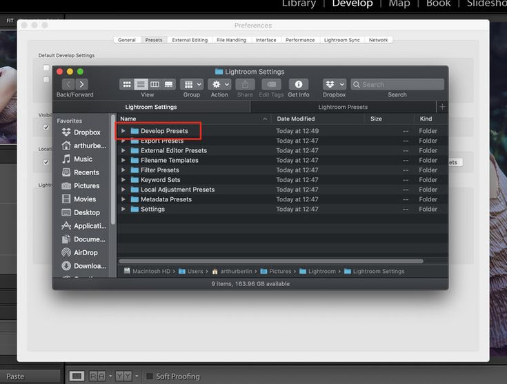The height and width of the screenshot is (384, 507).
Task: Open Network tab in Preferences
Action: pos(378,40)
